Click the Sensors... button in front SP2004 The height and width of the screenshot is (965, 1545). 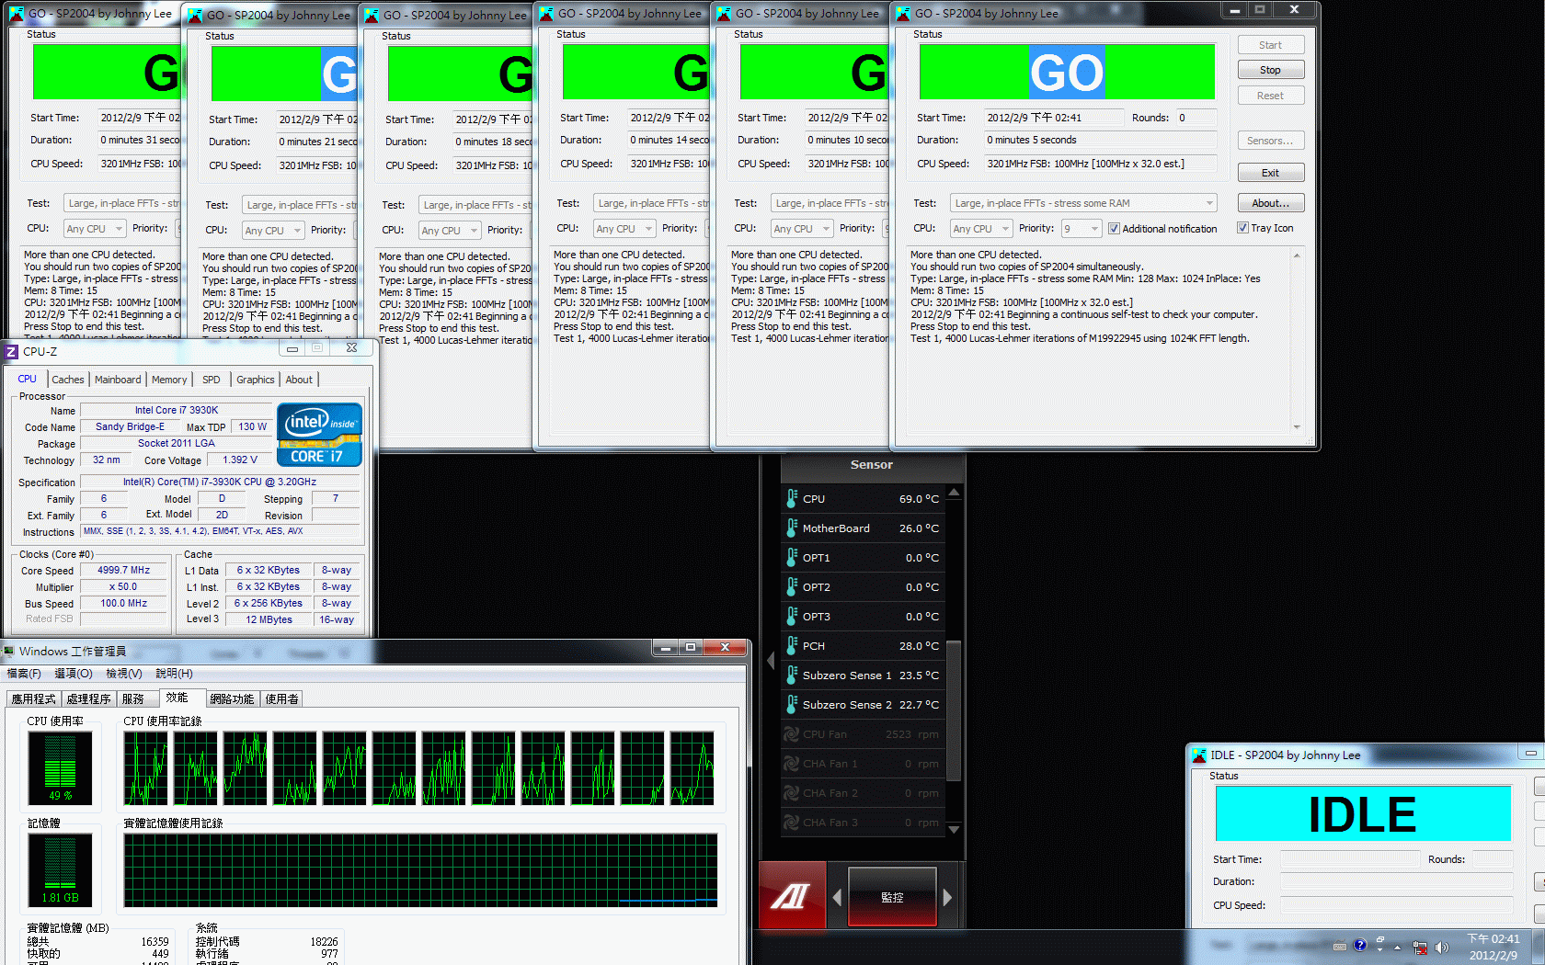click(x=1270, y=141)
